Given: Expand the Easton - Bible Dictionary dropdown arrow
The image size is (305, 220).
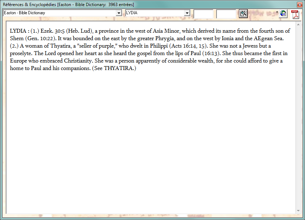Looking at the screenshot, I should click(119, 13).
